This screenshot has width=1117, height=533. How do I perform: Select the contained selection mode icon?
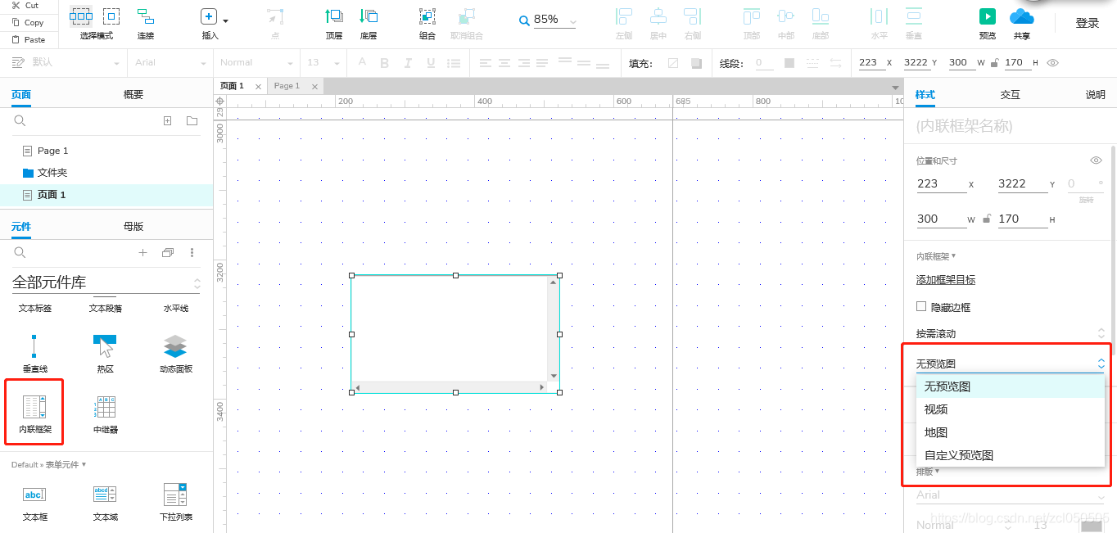pos(111,16)
